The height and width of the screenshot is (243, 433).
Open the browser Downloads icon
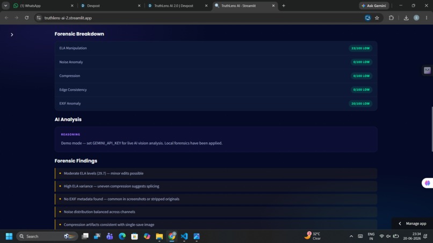tap(406, 18)
